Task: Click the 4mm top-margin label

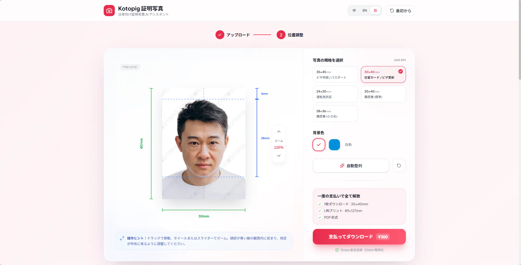Action: pyautogui.click(x=264, y=94)
